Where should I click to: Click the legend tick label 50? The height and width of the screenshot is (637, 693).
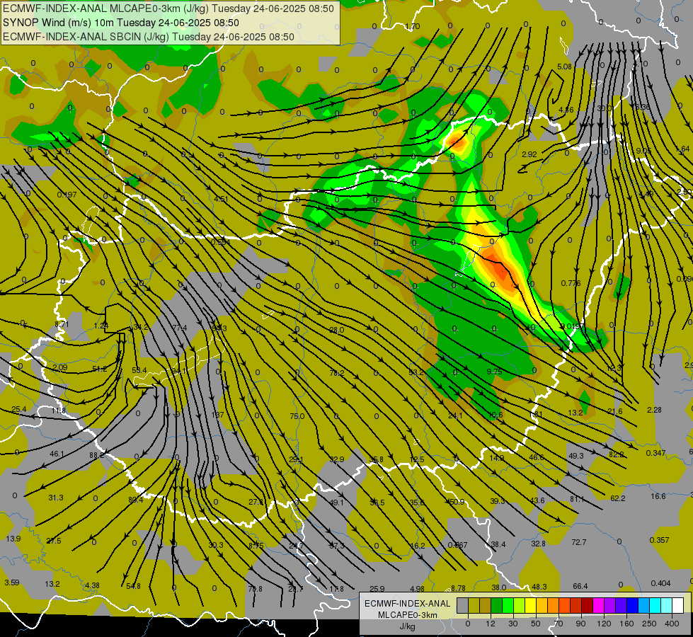[x=536, y=624]
